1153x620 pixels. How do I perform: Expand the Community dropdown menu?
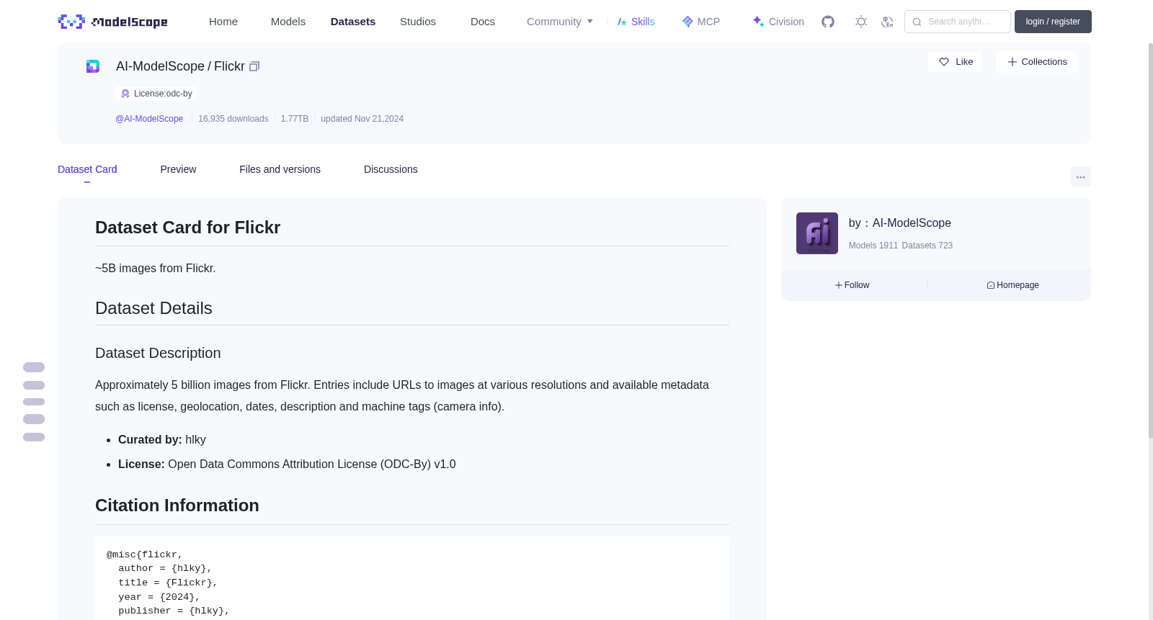click(560, 22)
